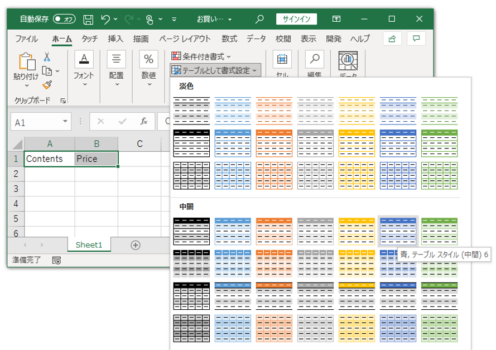
Task: Choose first black light table style in 淡色
Action: pyautogui.click(x=191, y=111)
